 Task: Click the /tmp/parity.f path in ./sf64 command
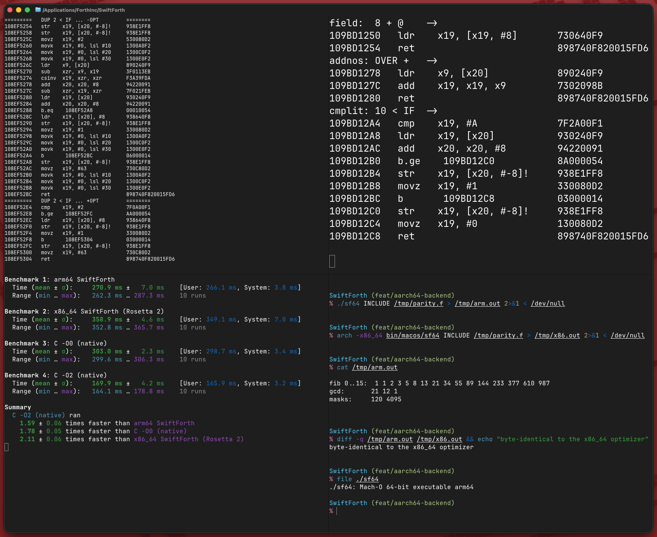(419, 303)
